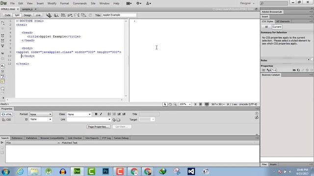Open the ID dropdown
The image size is (314, 176).
pos(41,119)
